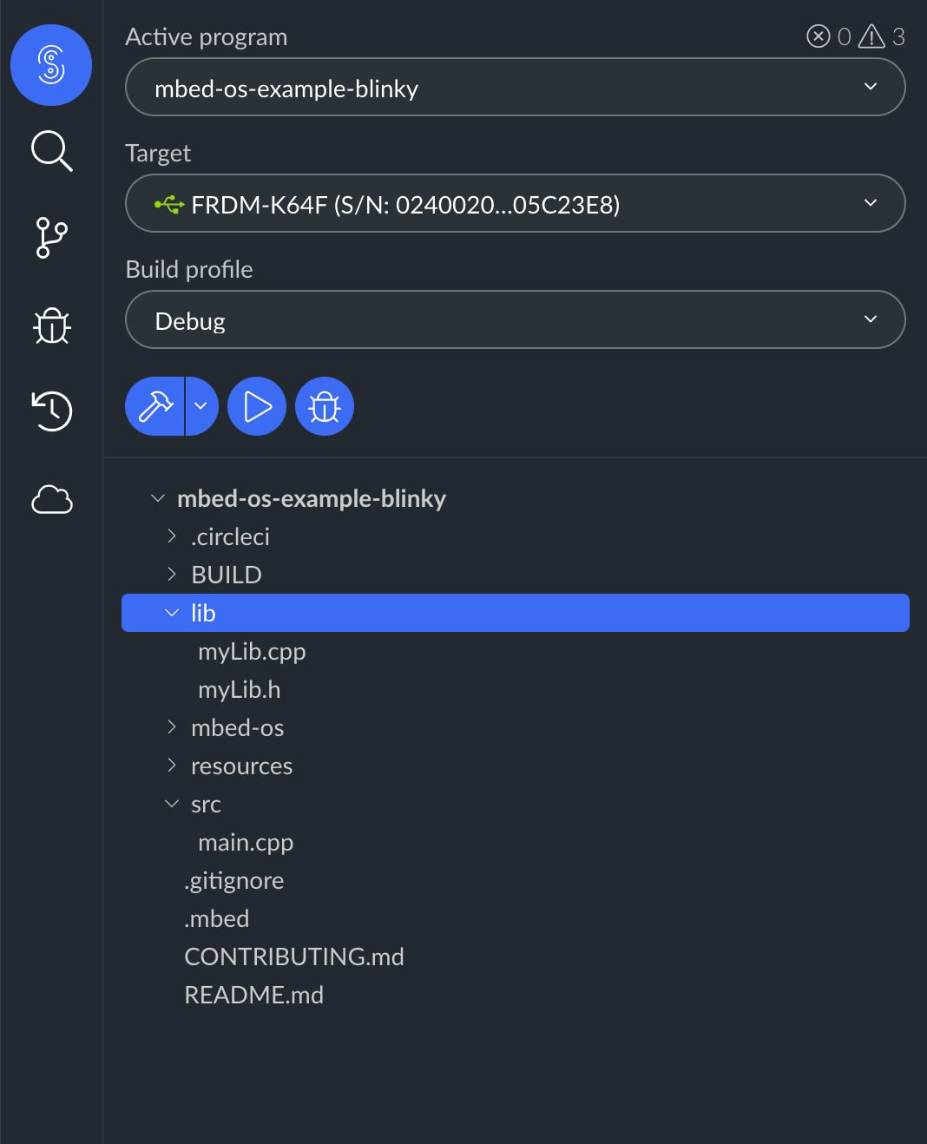
Task: Open build options dropdown arrow
Action: (201, 406)
